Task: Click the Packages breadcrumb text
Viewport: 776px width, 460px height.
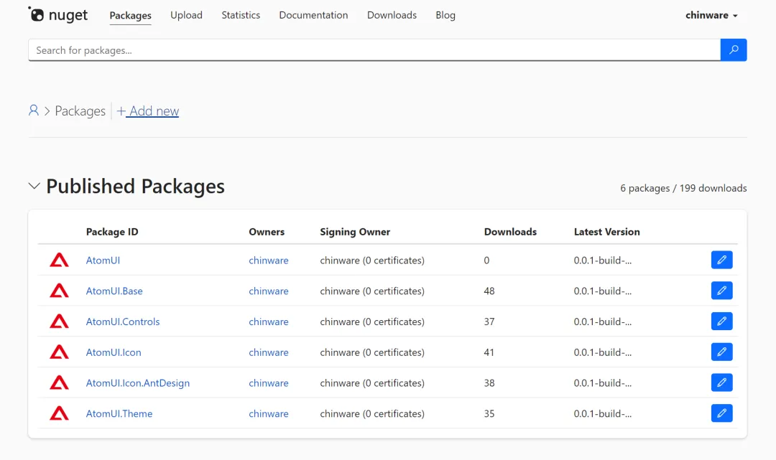Action: tap(80, 111)
